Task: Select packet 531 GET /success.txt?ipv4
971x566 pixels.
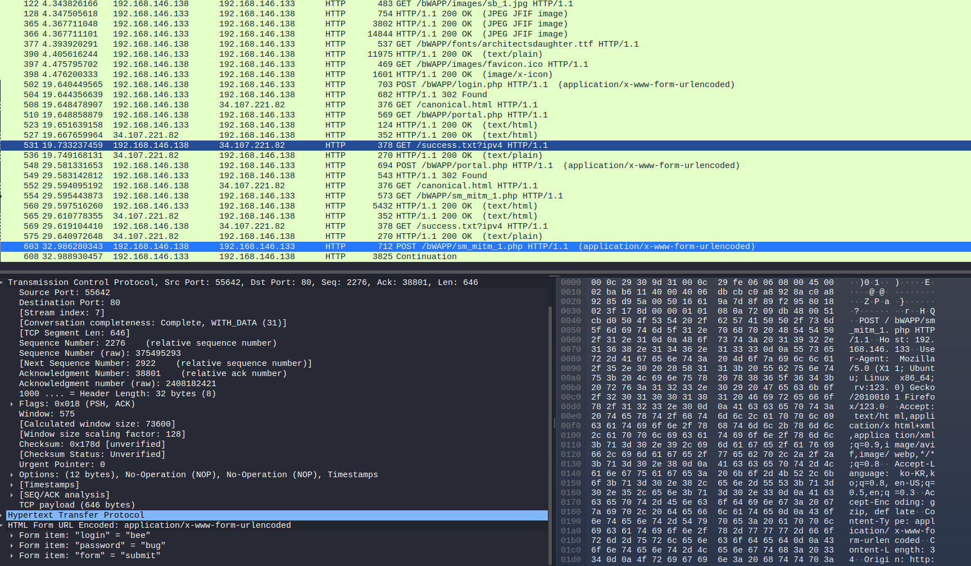Action: [x=485, y=145]
